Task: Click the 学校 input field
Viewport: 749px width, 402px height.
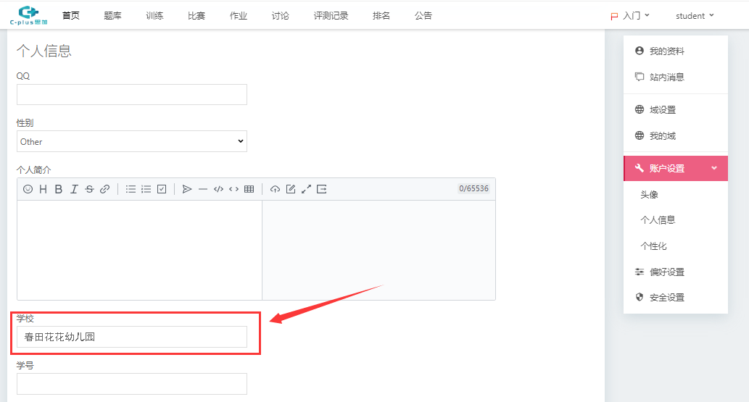Action: (132, 337)
